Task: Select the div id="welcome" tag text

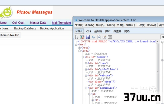Action: coord(100,75)
